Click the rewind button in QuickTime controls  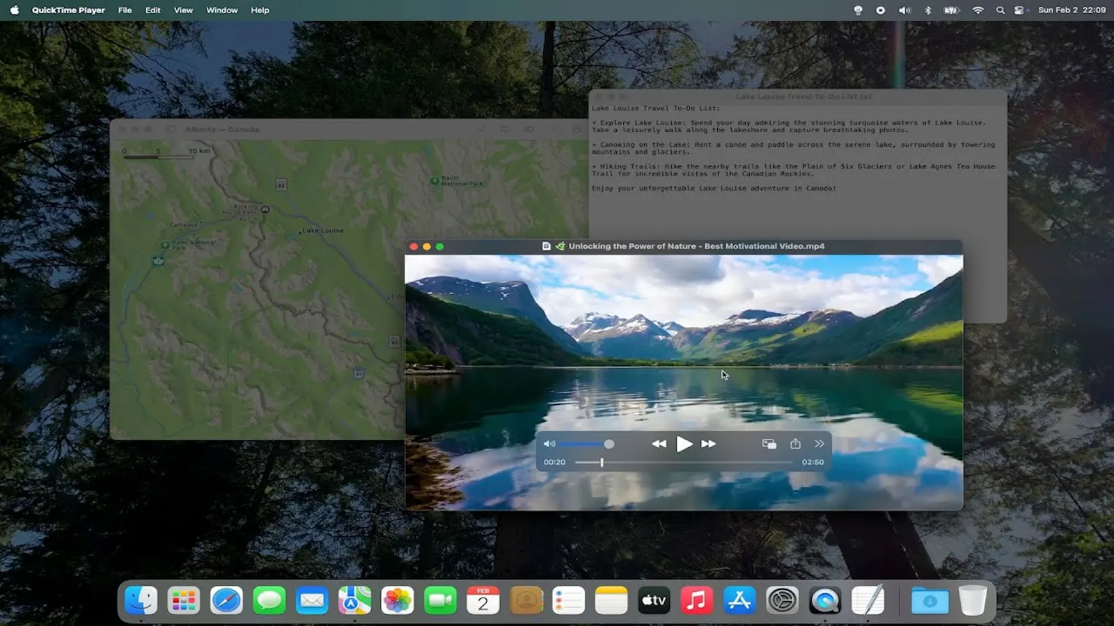pyautogui.click(x=659, y=444)
